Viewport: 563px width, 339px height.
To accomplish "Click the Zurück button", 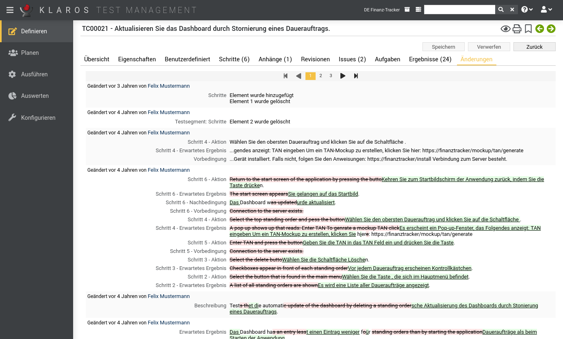I will 535,47.
